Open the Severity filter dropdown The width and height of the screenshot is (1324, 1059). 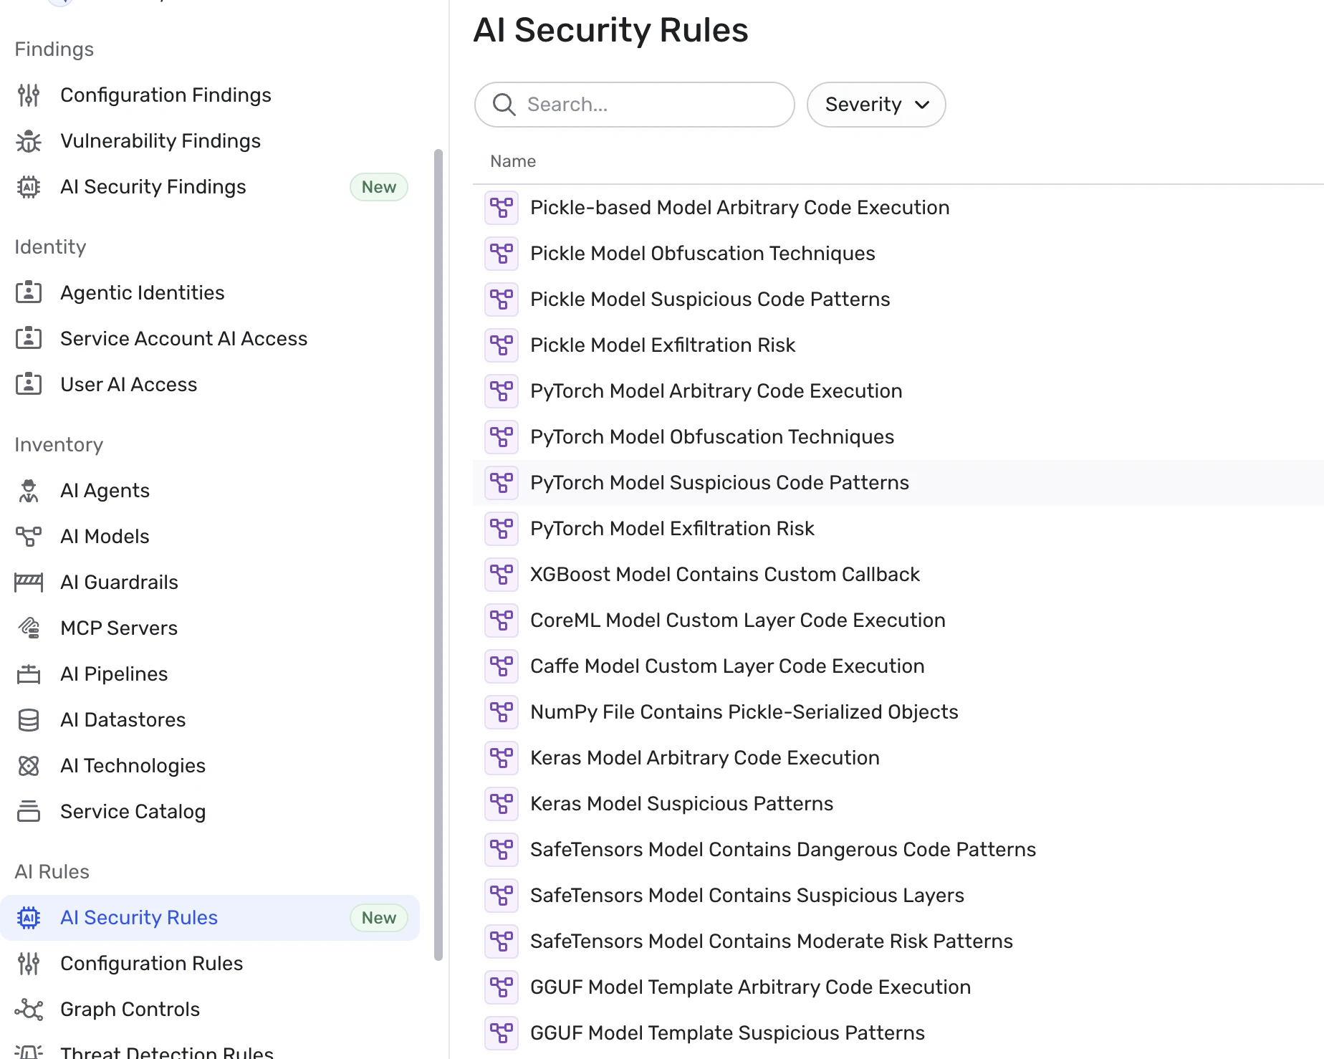point(863,105)
